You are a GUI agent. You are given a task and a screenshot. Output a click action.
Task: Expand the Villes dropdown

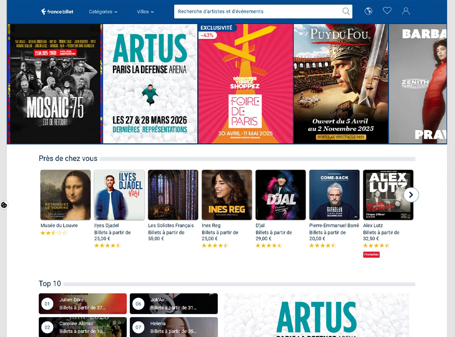tap(145, 12)
